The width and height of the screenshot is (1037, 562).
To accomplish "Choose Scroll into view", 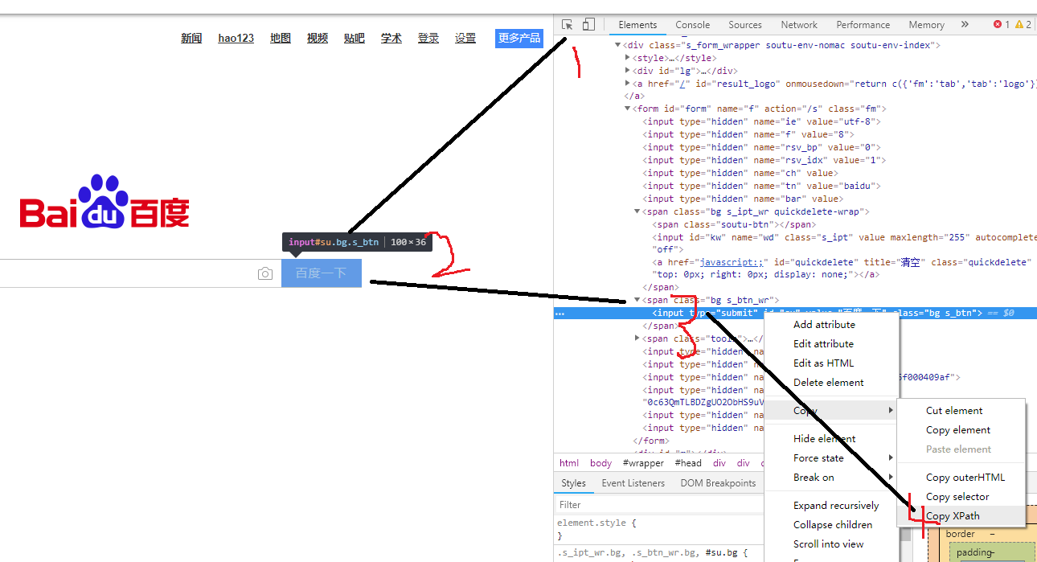I will pyautogui.click(x=830, y=544).
